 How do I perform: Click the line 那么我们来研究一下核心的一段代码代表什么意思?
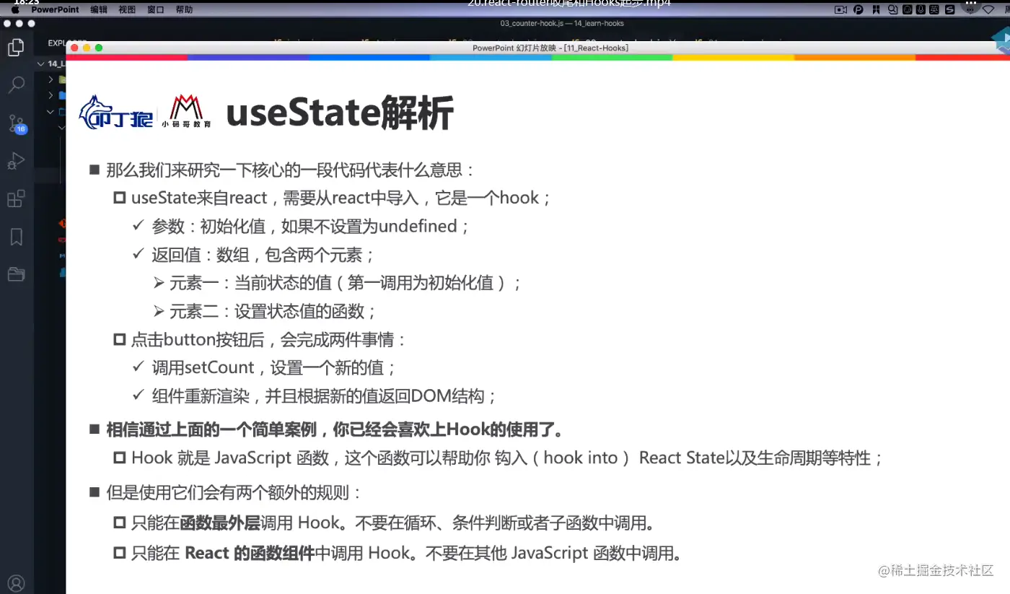[x=291, y=170]
